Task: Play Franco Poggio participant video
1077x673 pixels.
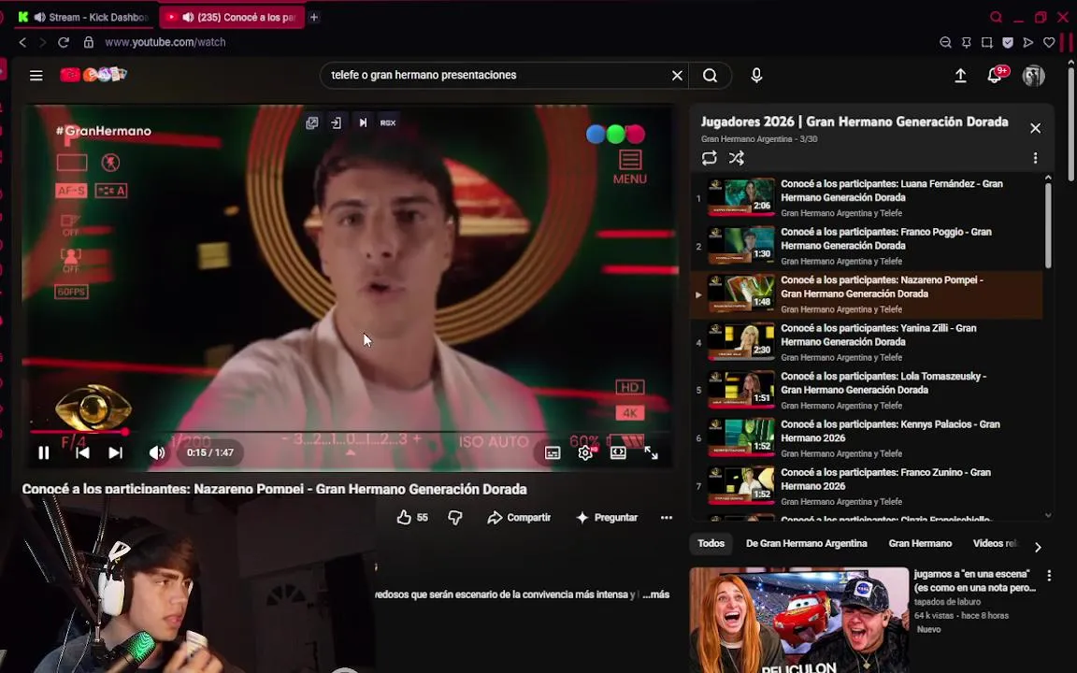Action: 867,246
